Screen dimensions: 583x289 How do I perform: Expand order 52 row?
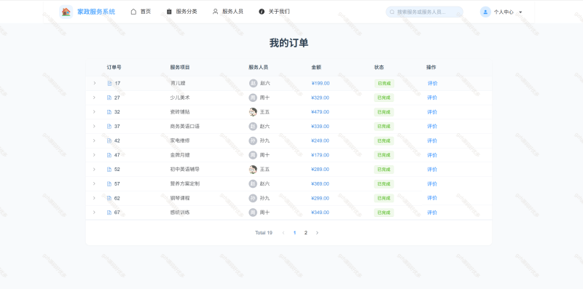click(94, 170)
